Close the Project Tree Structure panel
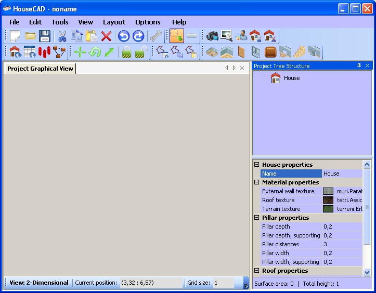Viewport: 376px width, 293px height. click(x=367, y=65)
